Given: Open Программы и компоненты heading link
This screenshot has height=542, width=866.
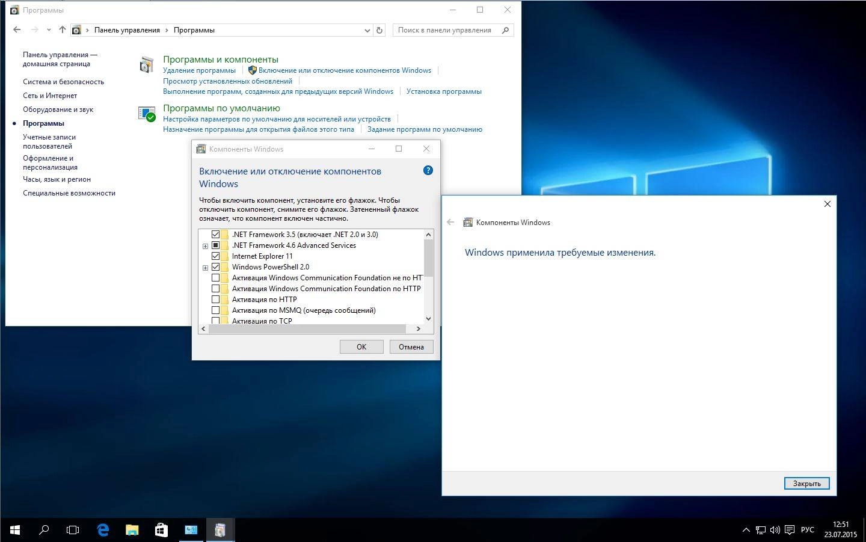Looking at the screenshot, I should click(221, 59).
